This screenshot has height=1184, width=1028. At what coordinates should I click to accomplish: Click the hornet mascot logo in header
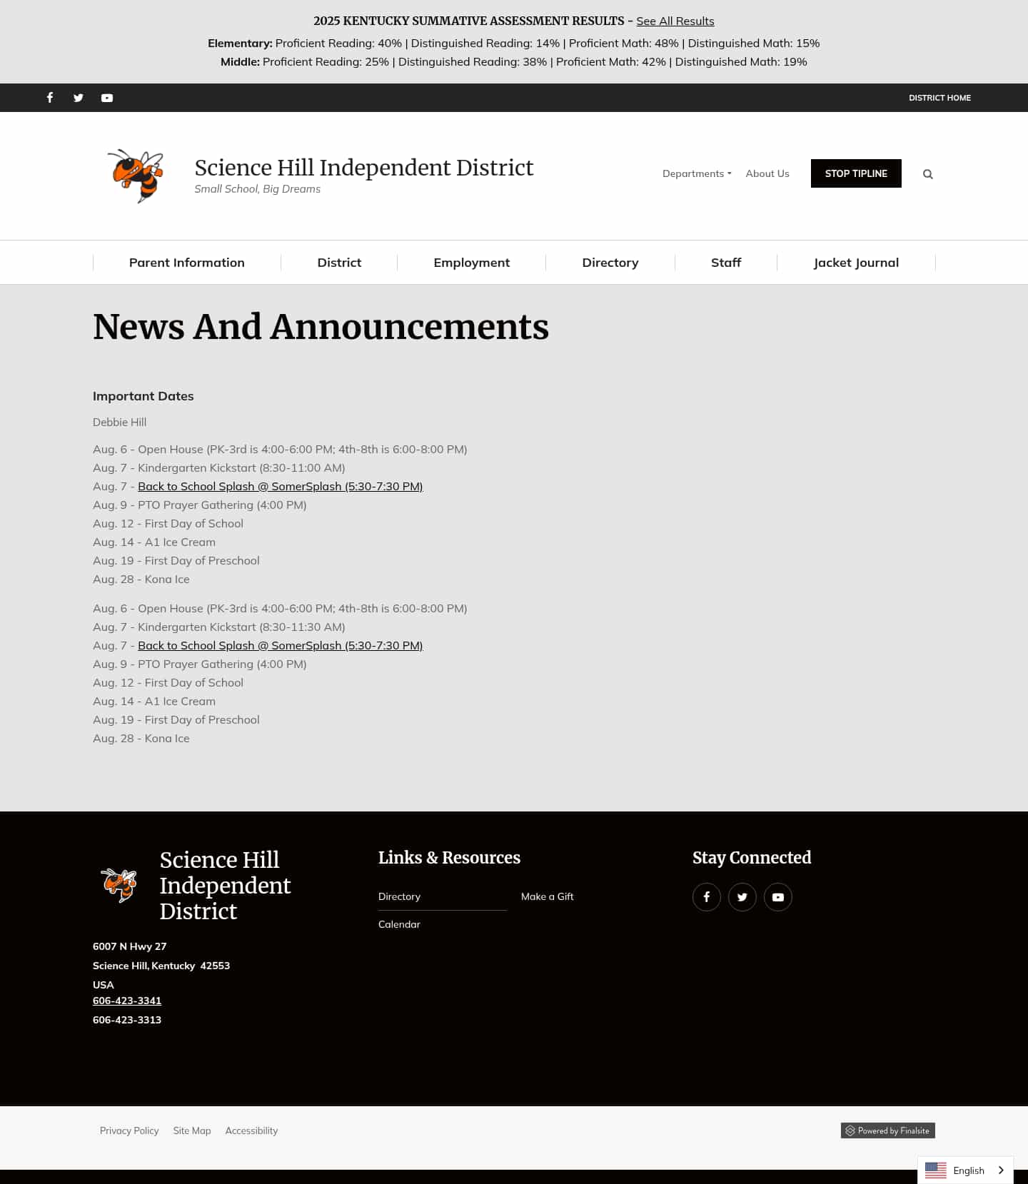(x=136, y=176)
